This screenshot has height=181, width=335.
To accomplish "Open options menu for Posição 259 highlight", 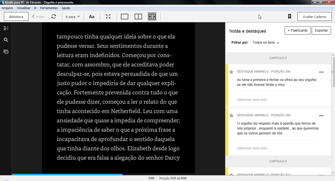I will point(321,116).
